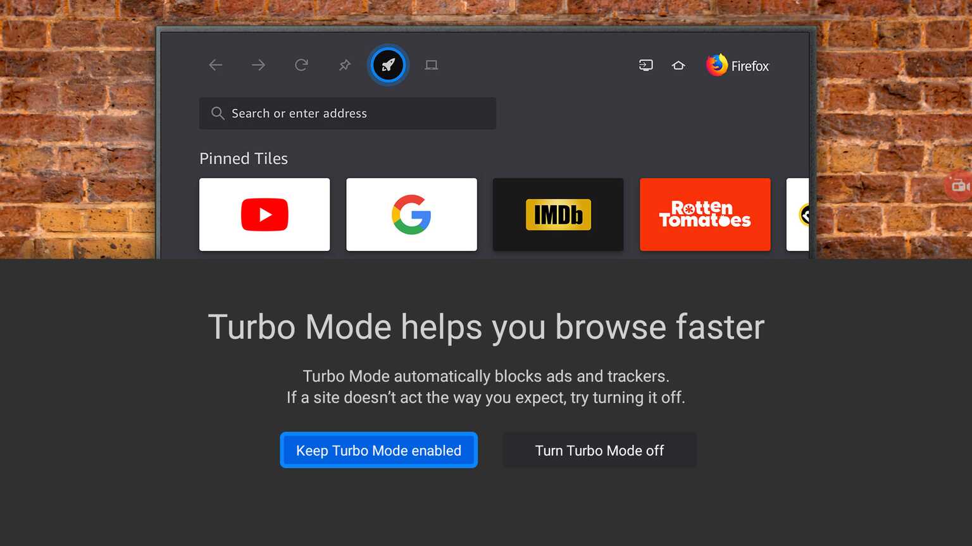Viewport: 972px width, 546px height.
Task: Click the back arrow navigation icon
Action: (x=216, y=65)
